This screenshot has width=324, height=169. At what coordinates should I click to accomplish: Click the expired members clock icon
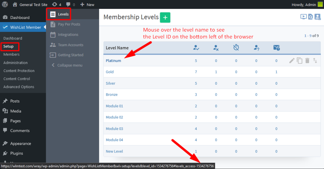point(236,47)
